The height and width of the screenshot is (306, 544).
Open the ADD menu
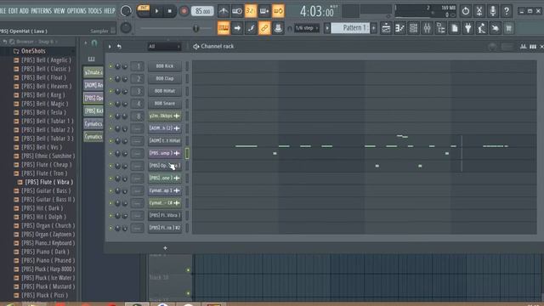24,11
